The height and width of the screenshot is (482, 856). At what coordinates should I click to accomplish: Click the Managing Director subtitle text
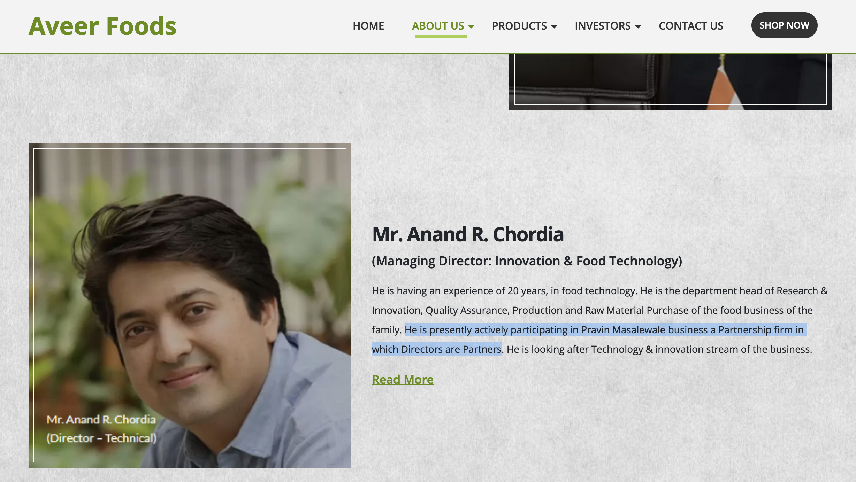coord(527,261)
